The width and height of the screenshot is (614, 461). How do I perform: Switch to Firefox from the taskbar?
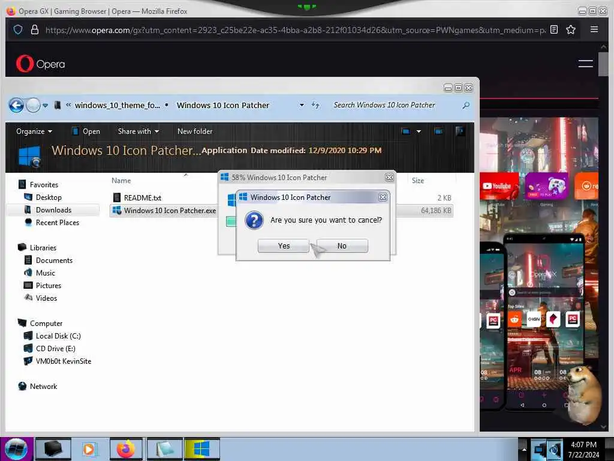coord(126,449)
